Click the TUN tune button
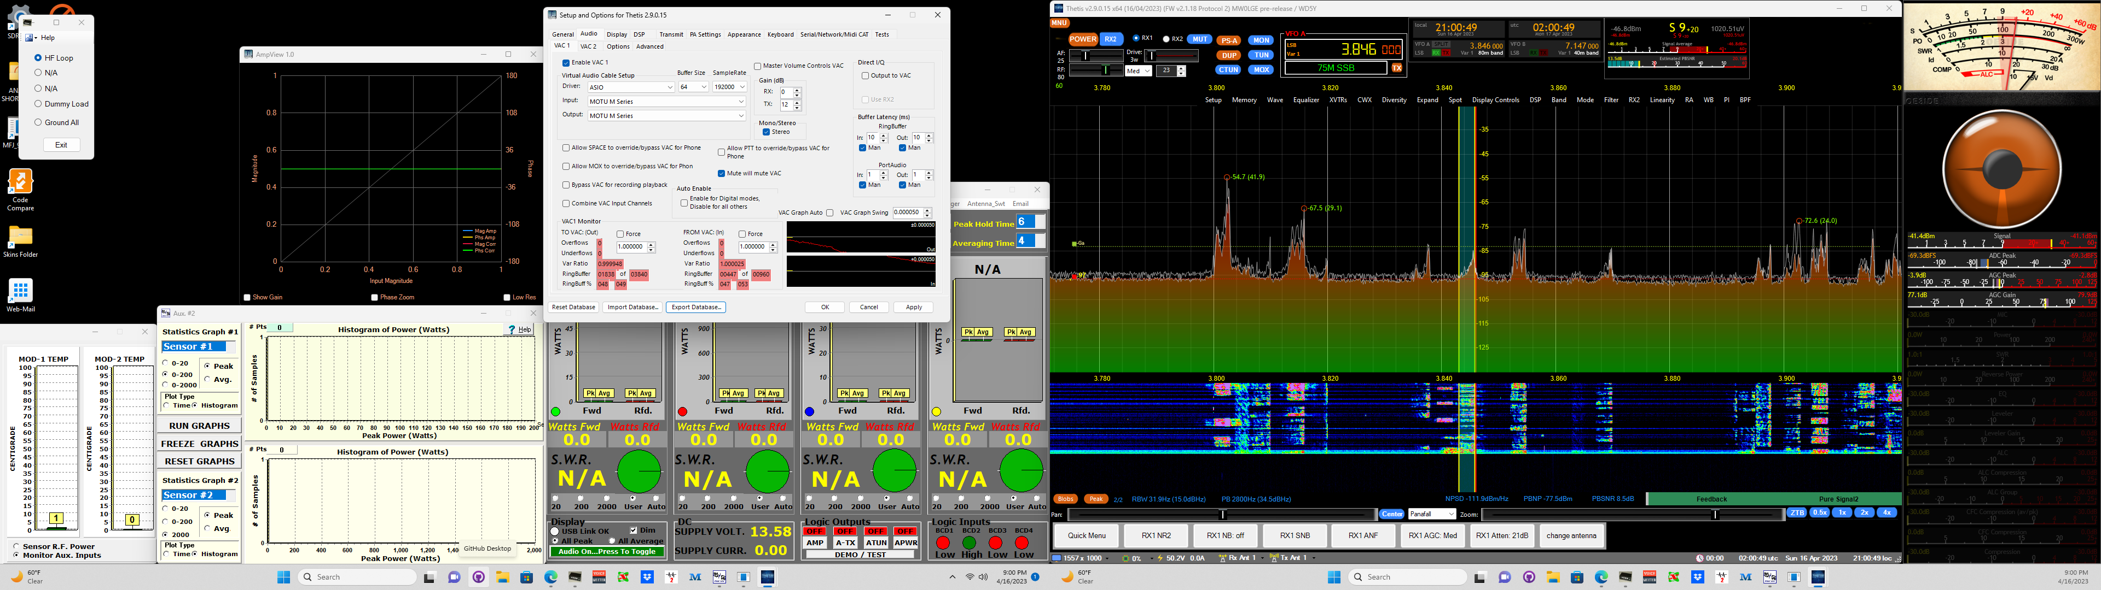Viewport: 2101px width, 590px height. coord(1261,55)
